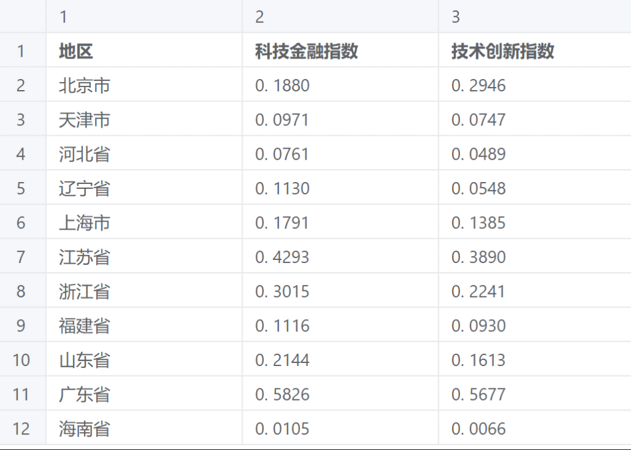Click value 0.1613 for 山东省
Viewport: 631px width, 450px height.
478,360
